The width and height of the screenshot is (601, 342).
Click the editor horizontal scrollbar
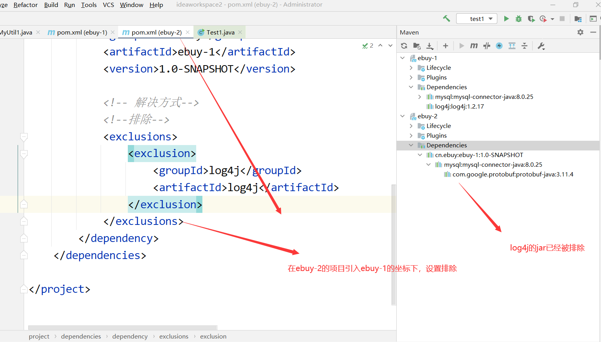pyautogui.click(x=123, y=328)
